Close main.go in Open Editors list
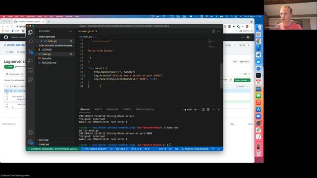 point(41,41)
